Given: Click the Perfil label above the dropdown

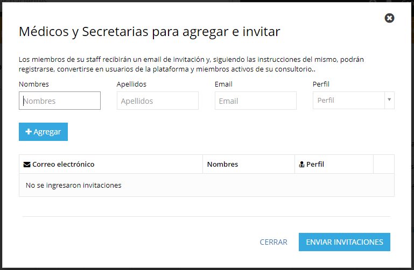Looking at the screenshot, I should click(321, 84).
